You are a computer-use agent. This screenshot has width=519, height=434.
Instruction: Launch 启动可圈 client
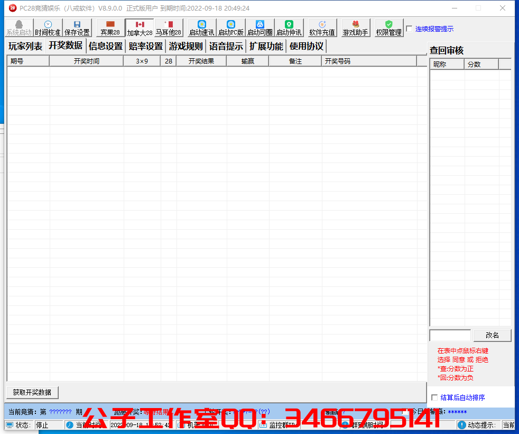pyautogui.click(x=260, y=28)
